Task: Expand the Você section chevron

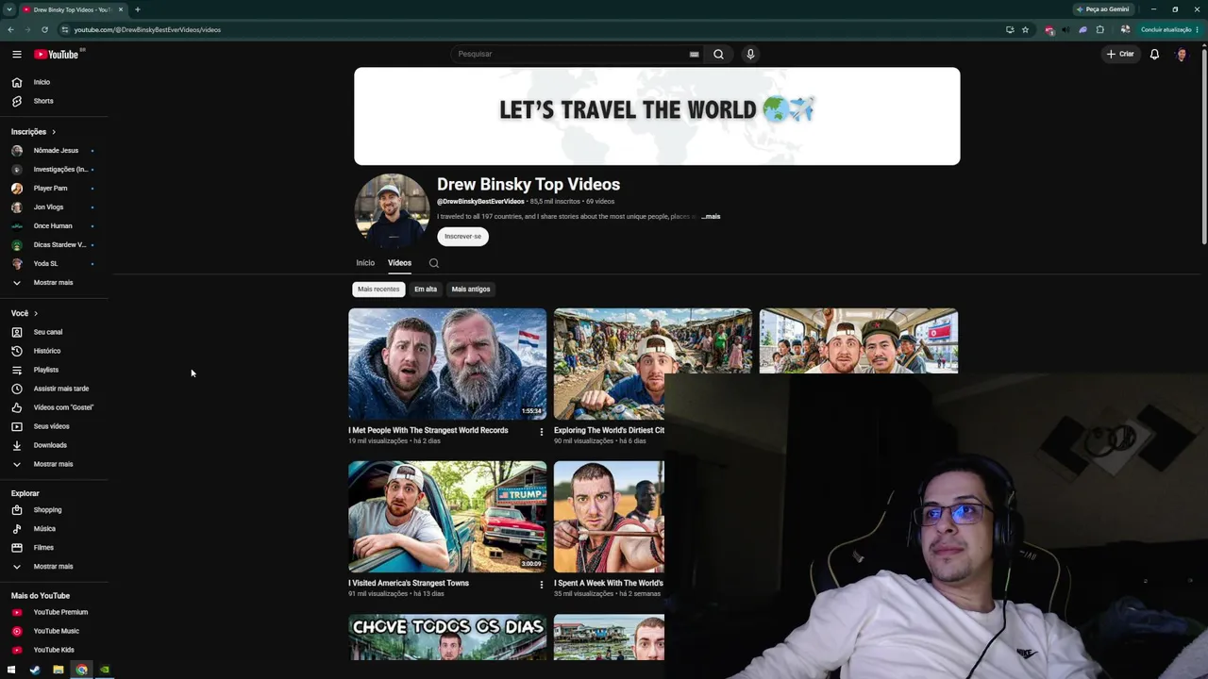Action: [36, 313]
